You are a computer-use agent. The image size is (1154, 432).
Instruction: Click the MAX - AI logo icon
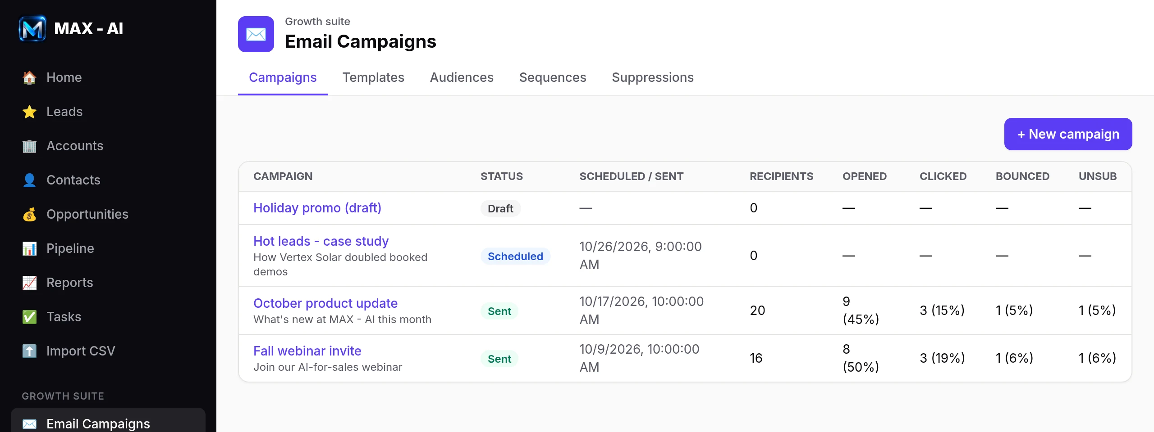[x=32, y=29]
